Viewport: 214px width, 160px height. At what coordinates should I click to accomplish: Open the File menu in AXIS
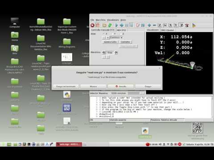click(x=92, y=20)
